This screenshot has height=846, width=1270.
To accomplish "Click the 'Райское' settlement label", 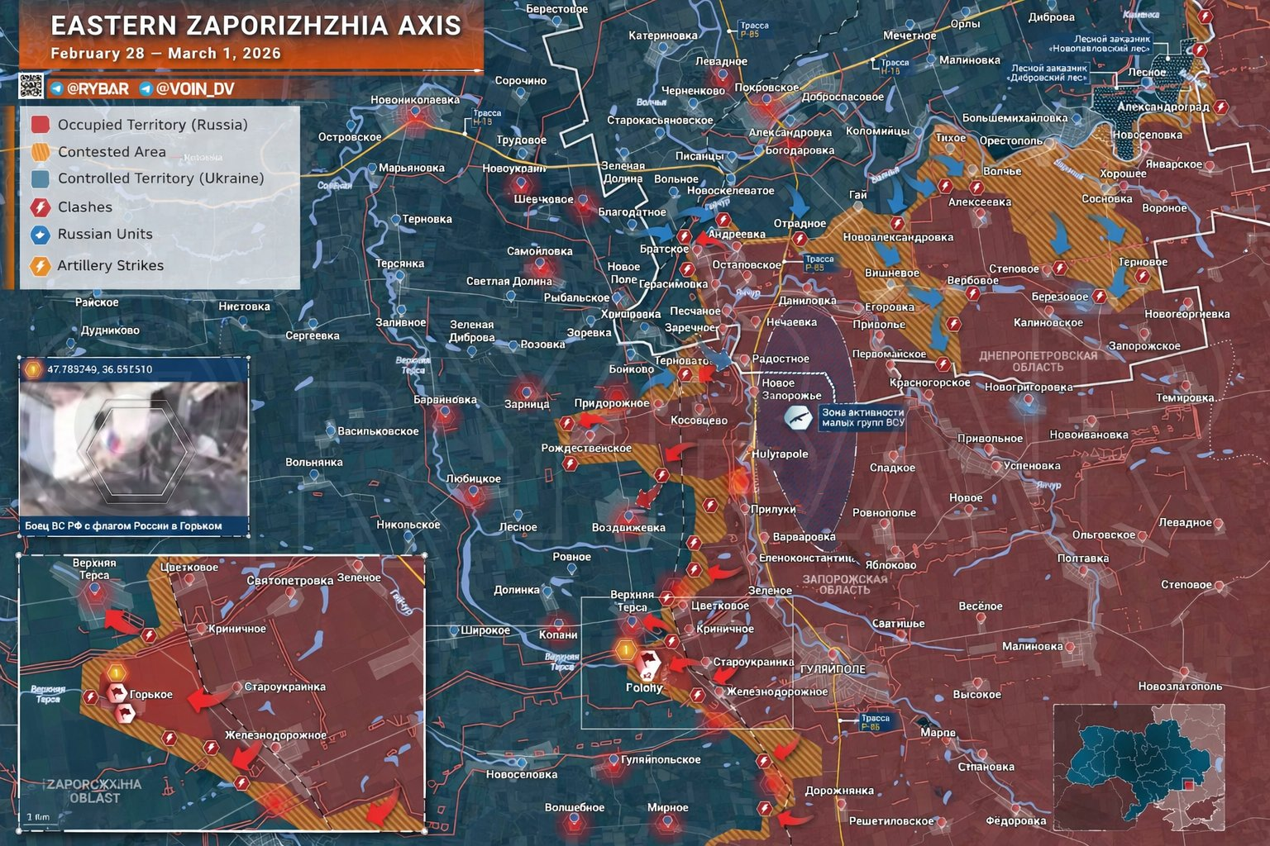I will 97,302.
